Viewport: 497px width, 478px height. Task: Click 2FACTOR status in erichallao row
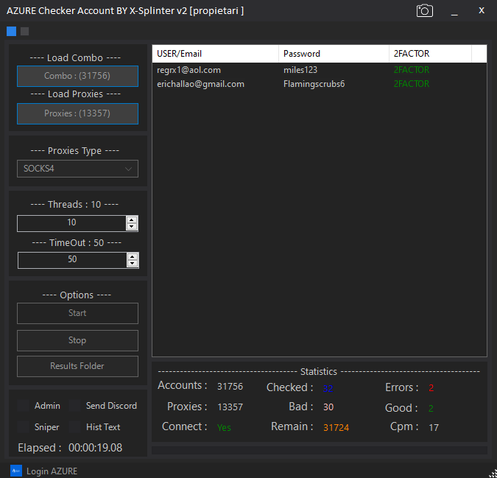click(412, 84)
